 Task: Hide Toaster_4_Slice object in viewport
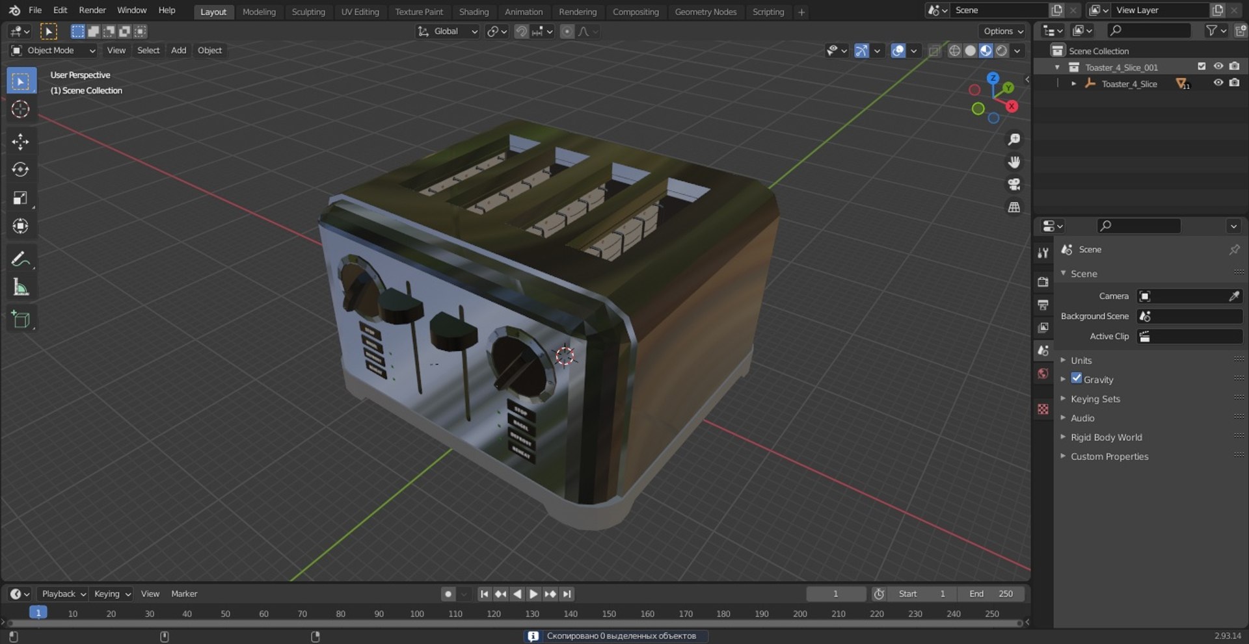tap(1218, 83)
